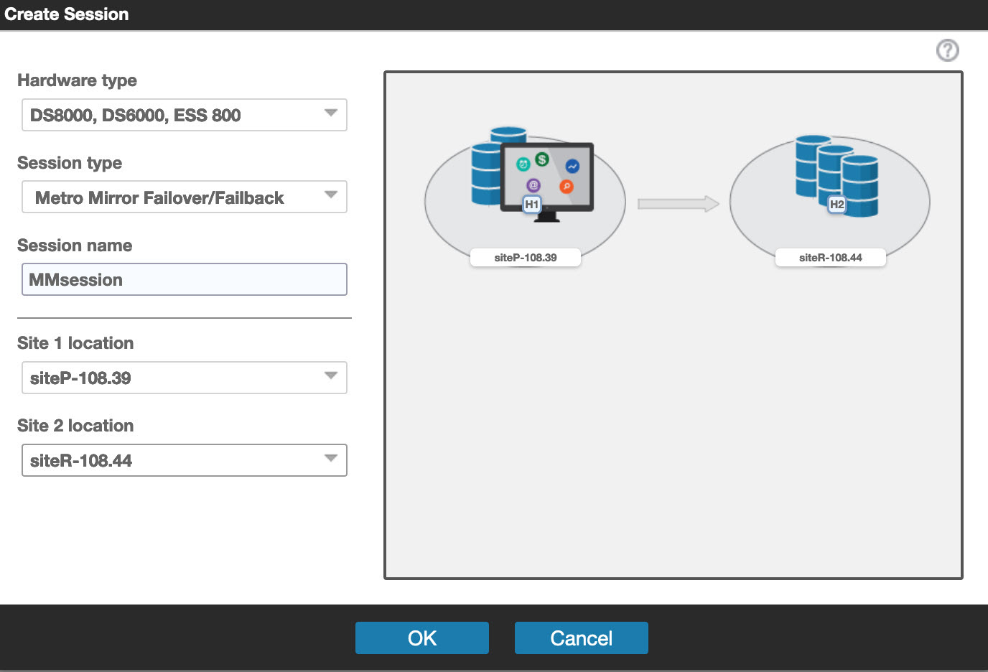Open the help question mark icon
Screen dimensions: 988x672
[947, 50]
